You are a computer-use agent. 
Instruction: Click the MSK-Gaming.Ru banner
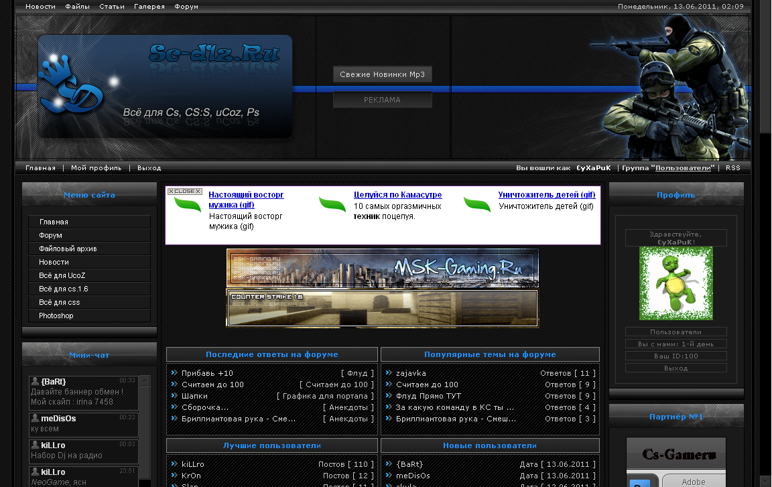[383, 268]
